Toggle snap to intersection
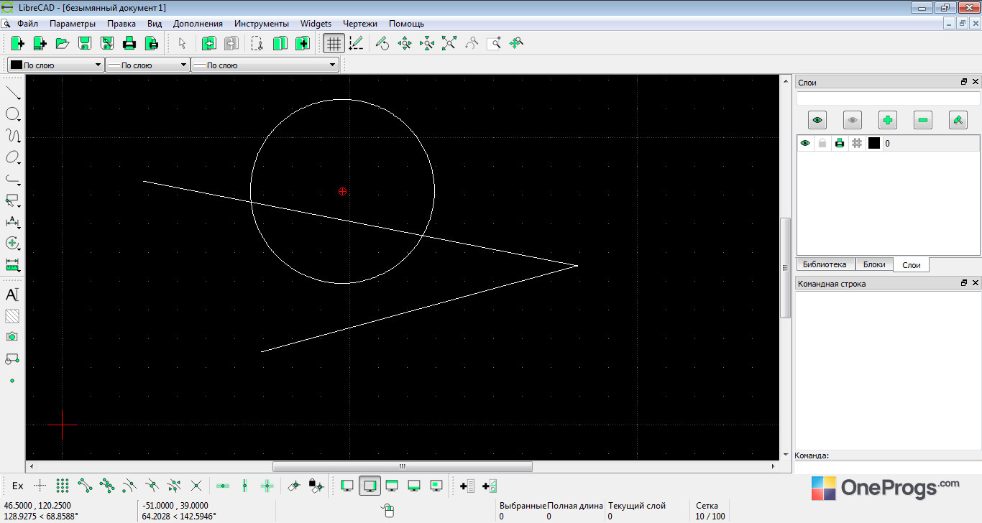 coord(196,486)
